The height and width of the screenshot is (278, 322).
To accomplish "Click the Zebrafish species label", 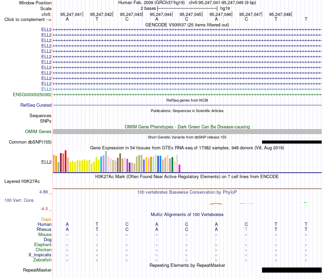I will [x=42, y=260].
